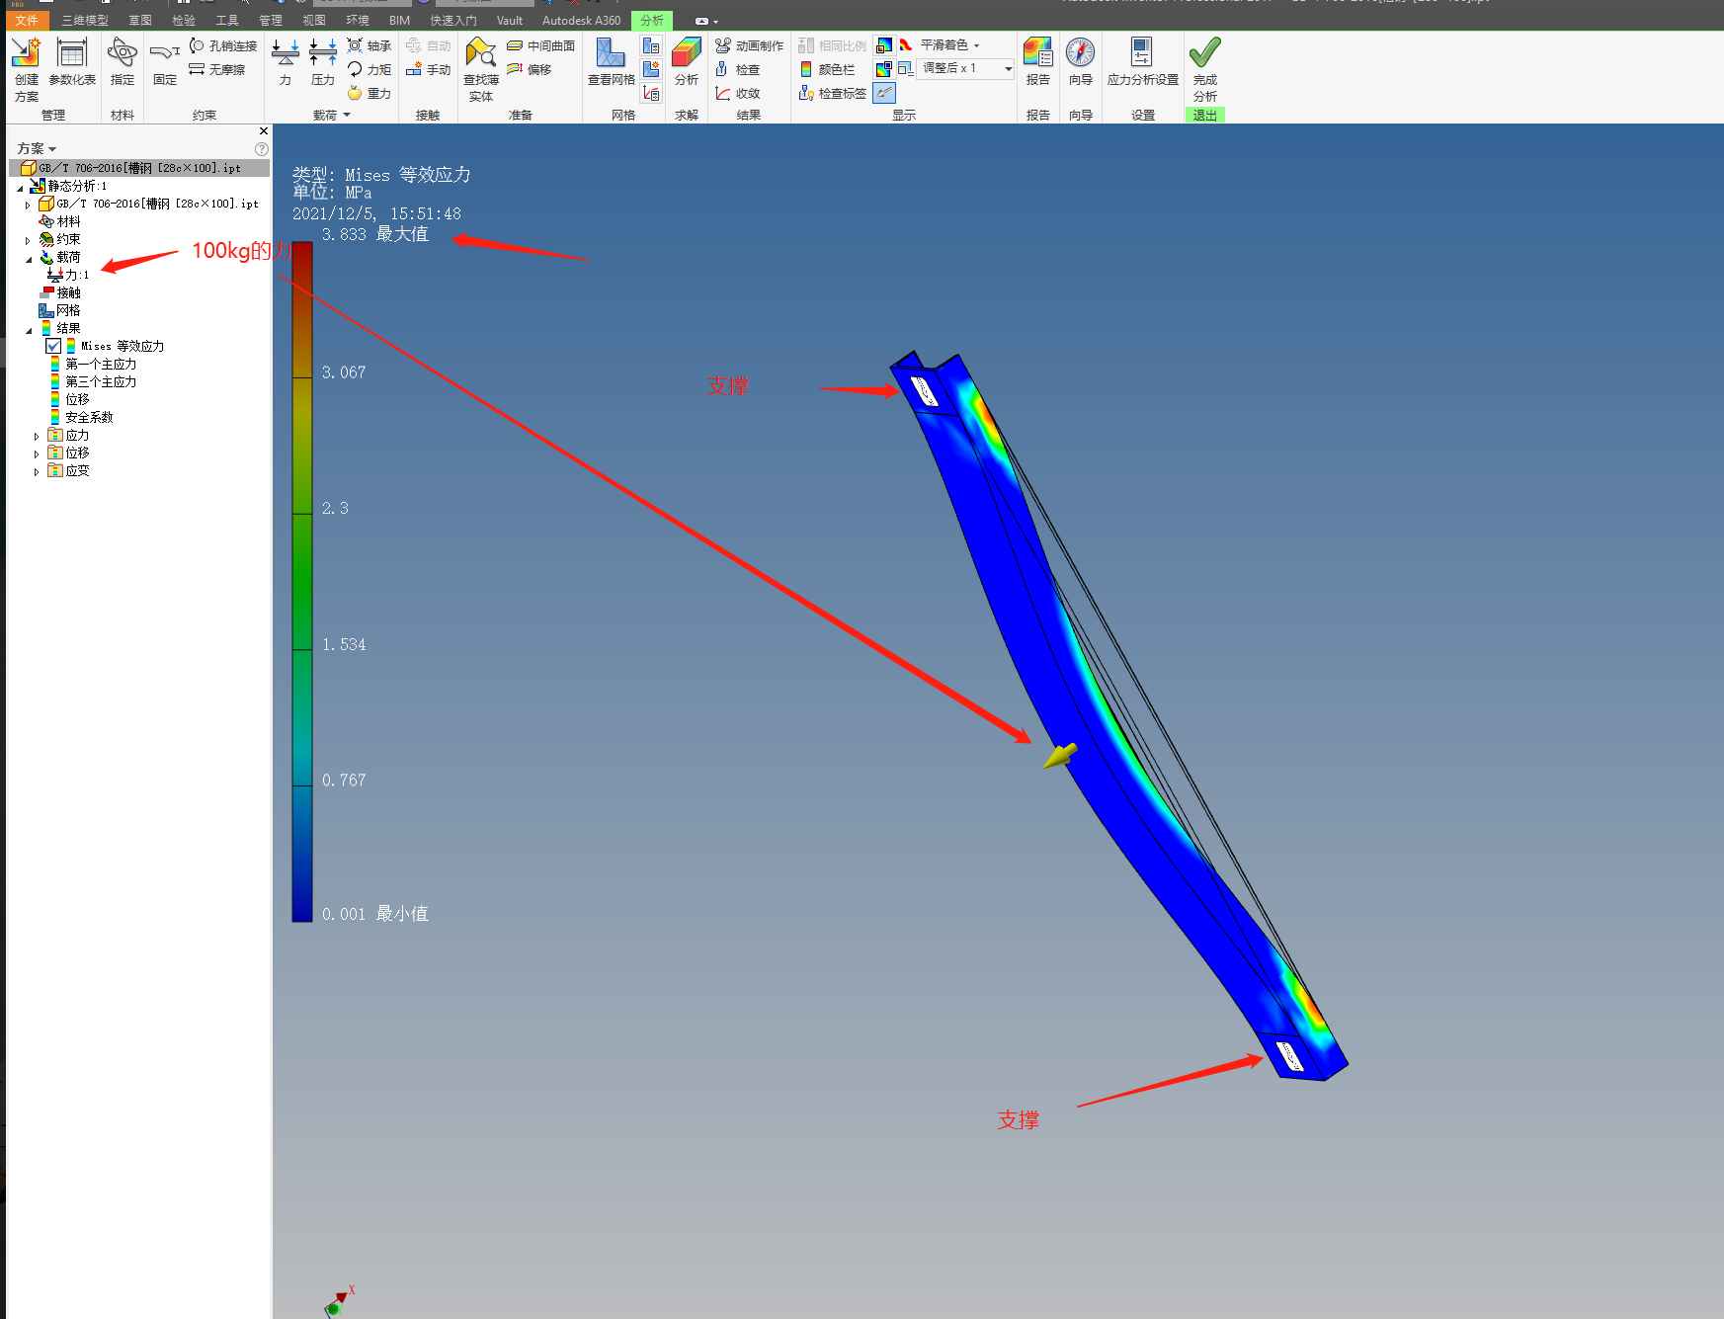Toggle the minimum result display button
The width and height of the screenshot is (1724, 1319).
click(x=884, y=69)
